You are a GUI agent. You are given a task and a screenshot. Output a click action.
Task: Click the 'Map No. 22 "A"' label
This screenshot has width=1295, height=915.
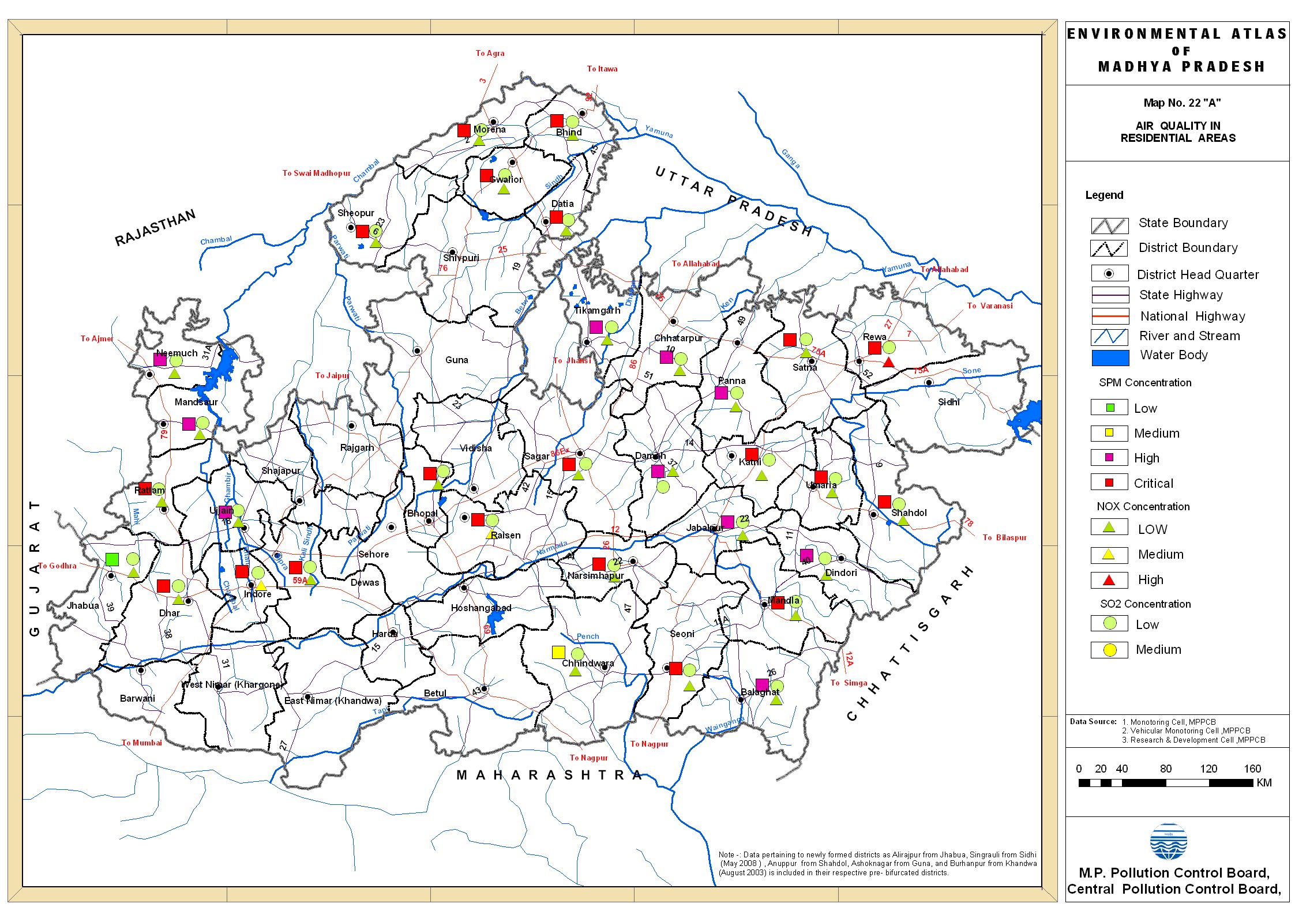(1182, 103)
